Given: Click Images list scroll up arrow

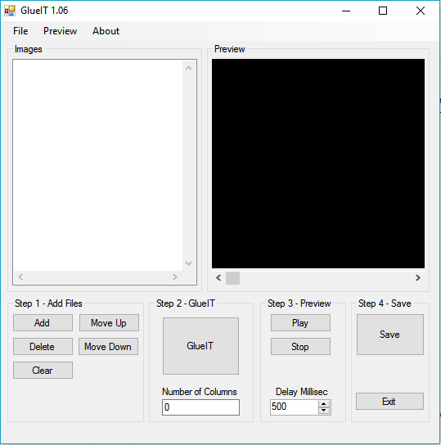Looking at the screenshot, I should coord(188,68).
